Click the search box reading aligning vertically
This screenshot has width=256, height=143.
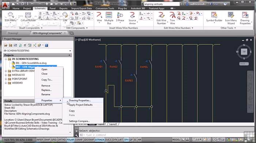pyautogui.click(x=162, y=4)
